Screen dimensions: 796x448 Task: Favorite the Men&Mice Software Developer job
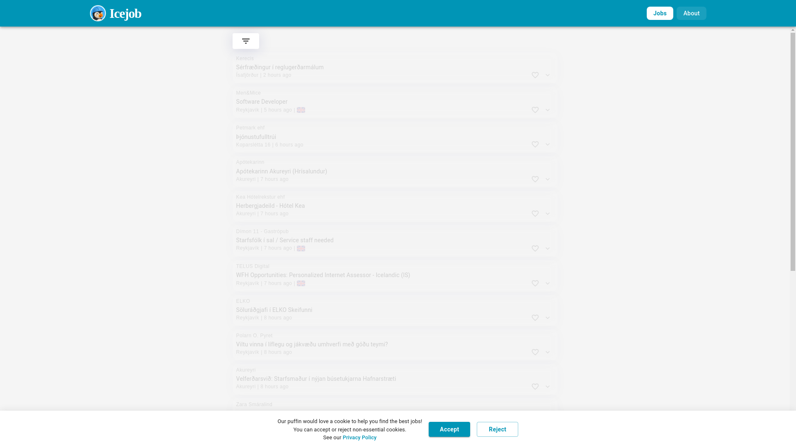[535, 110]
